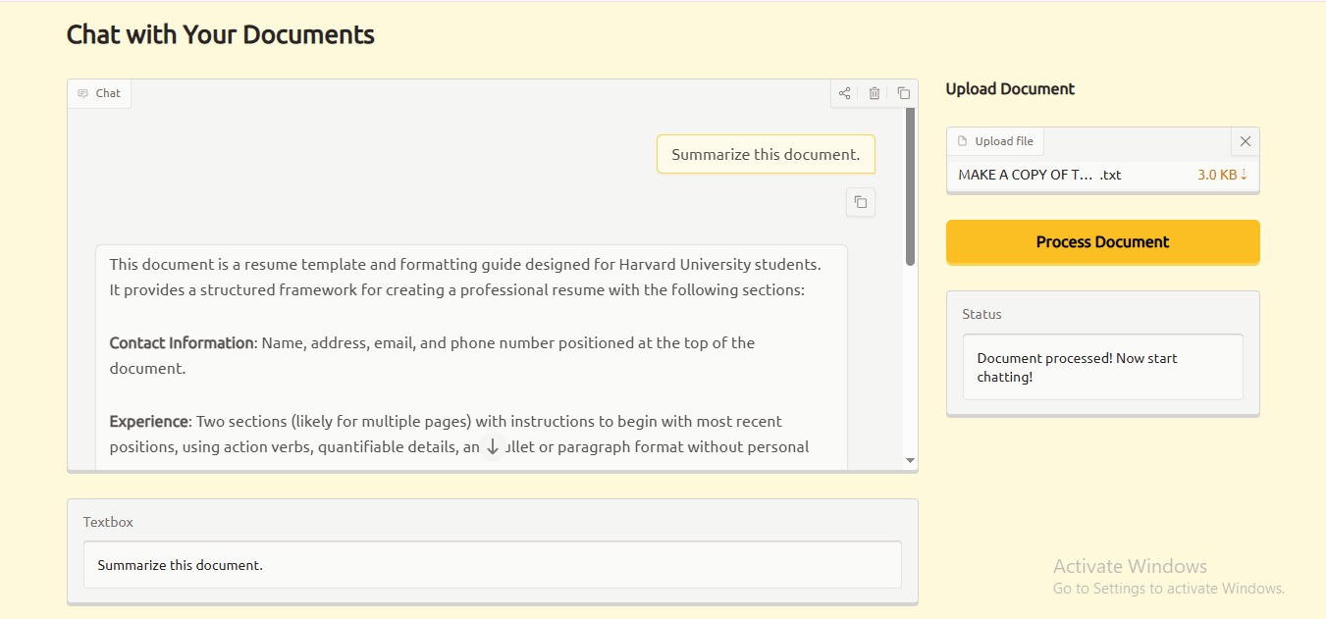The width and height of the screenshot is (1326, 619).
Task: Select the Chat tab label
Action: [x=108, y=93]
